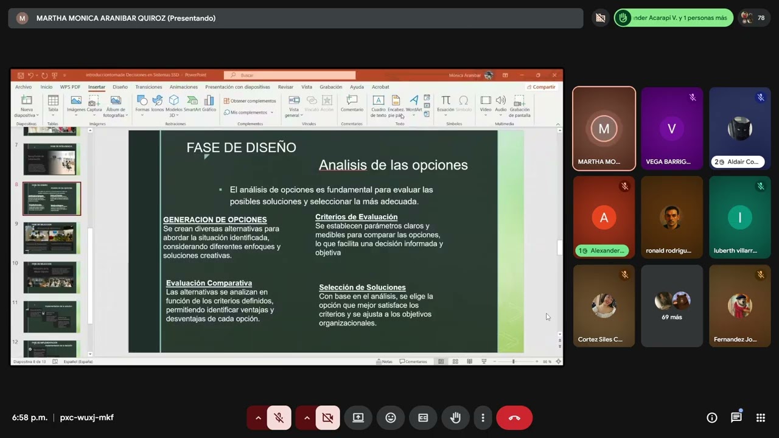Unmute the microphone in Meet
Image resolution: width=779 pixels, height=438 pixels.
coord(279,418)
